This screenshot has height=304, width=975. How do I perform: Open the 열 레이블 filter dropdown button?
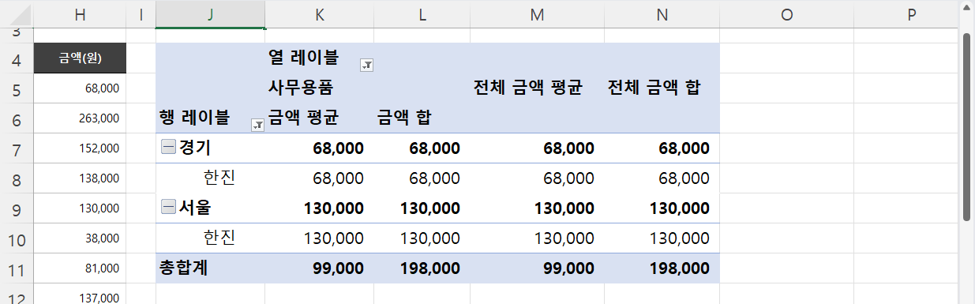pyautogui.click(x=366, y=66)
